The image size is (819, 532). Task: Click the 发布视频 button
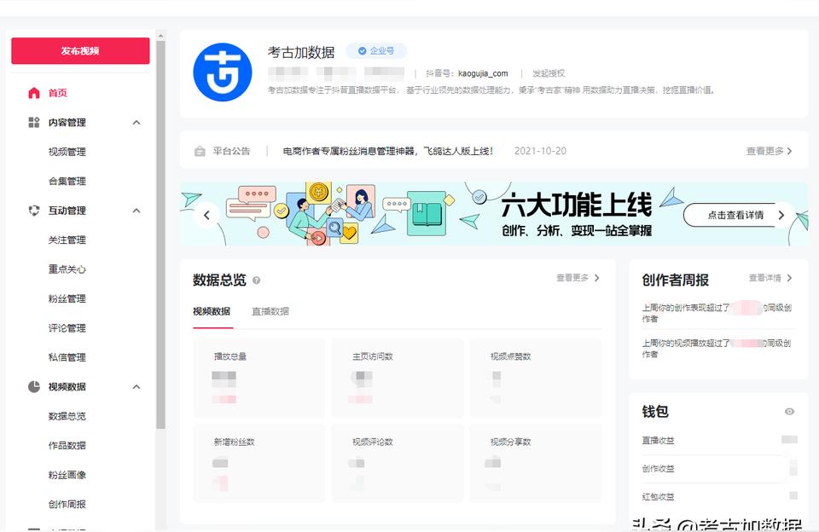(80, 51)
